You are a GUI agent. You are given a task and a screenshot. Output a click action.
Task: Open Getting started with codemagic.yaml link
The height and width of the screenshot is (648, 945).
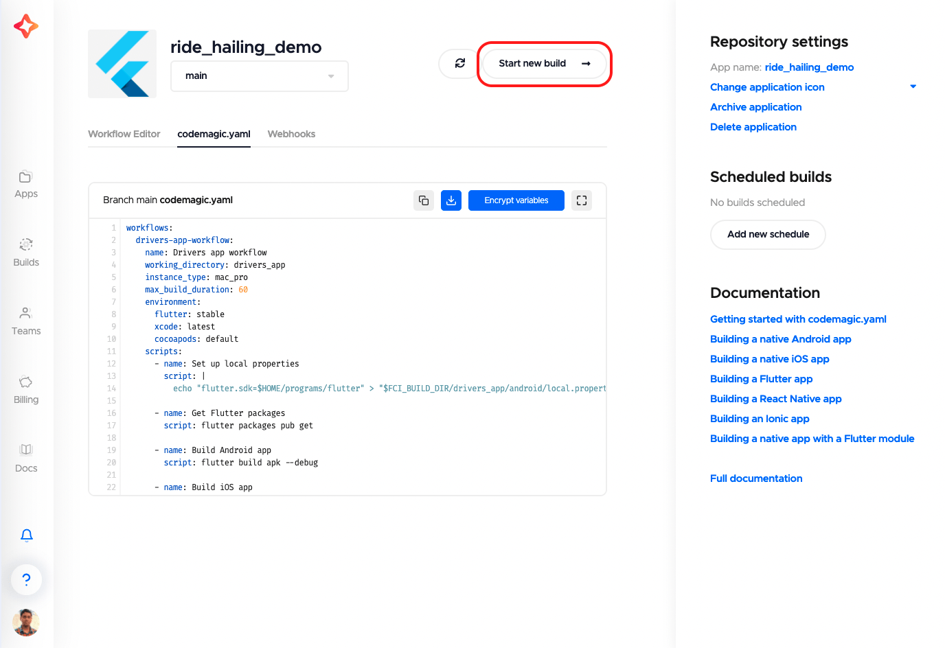798,319
